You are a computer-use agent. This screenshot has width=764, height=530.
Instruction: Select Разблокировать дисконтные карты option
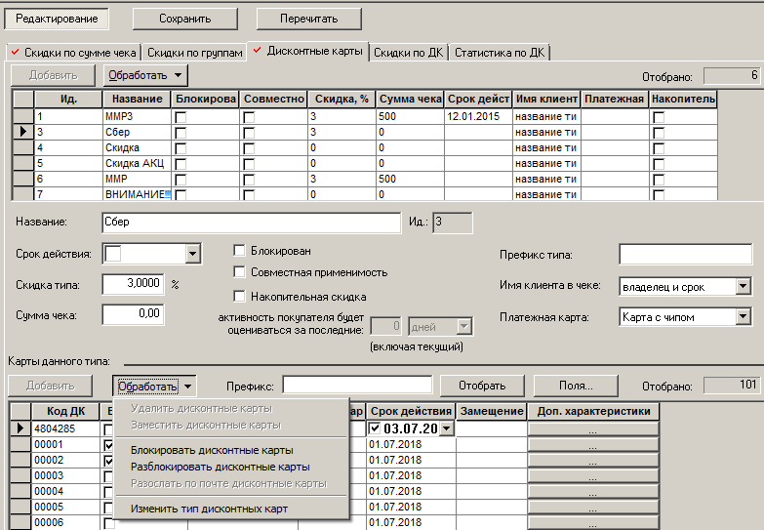coord(221,467)
